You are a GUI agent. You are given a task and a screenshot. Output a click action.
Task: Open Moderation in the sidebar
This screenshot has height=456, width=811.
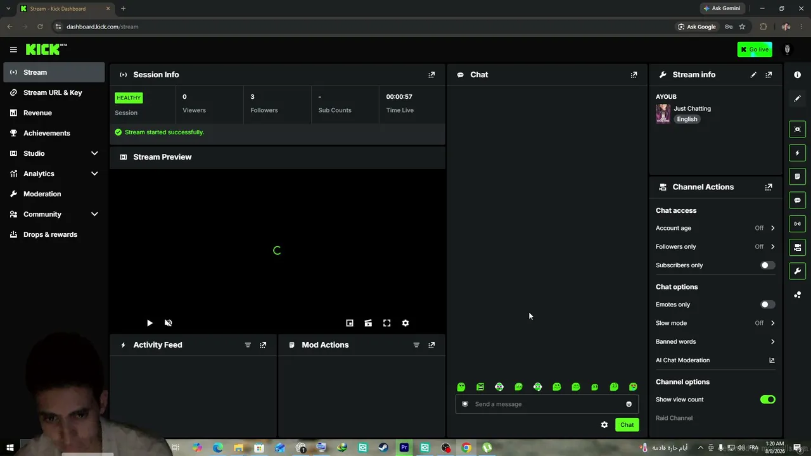(x=54, y=194)
